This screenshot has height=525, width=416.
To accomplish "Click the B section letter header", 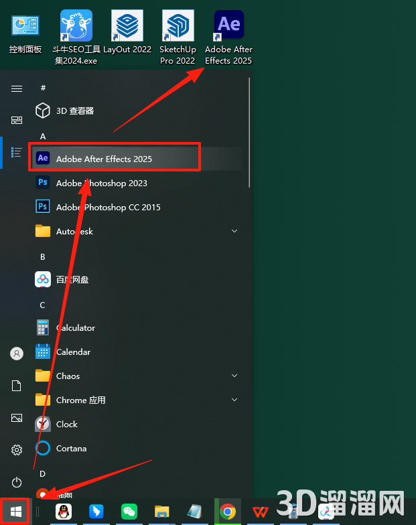I will click(43, 257).
